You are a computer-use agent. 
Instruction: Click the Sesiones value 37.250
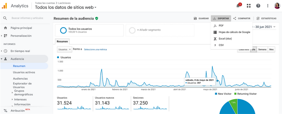point(140,103)
